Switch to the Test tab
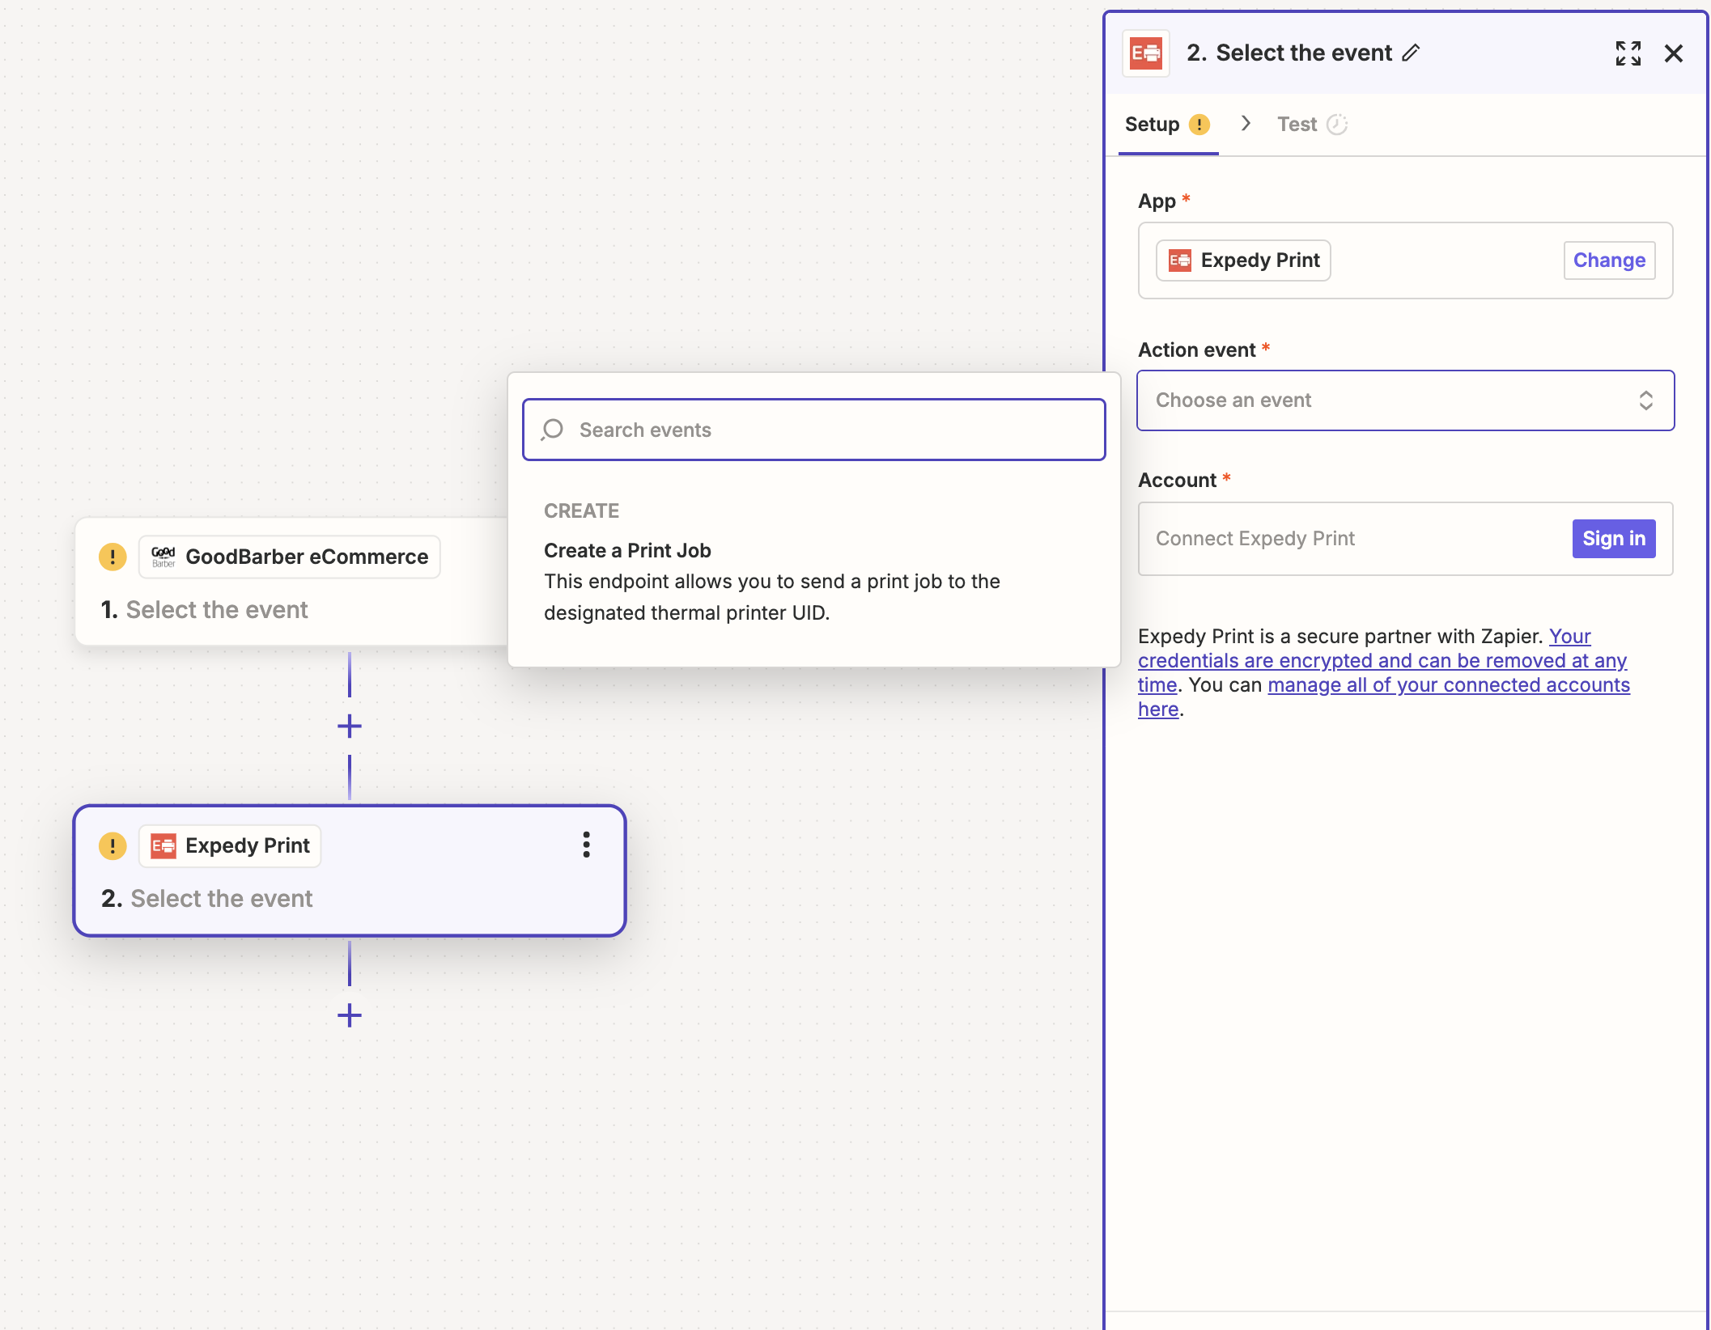This screenshot has height=1330, width=1711. [x=1311, y=125]
